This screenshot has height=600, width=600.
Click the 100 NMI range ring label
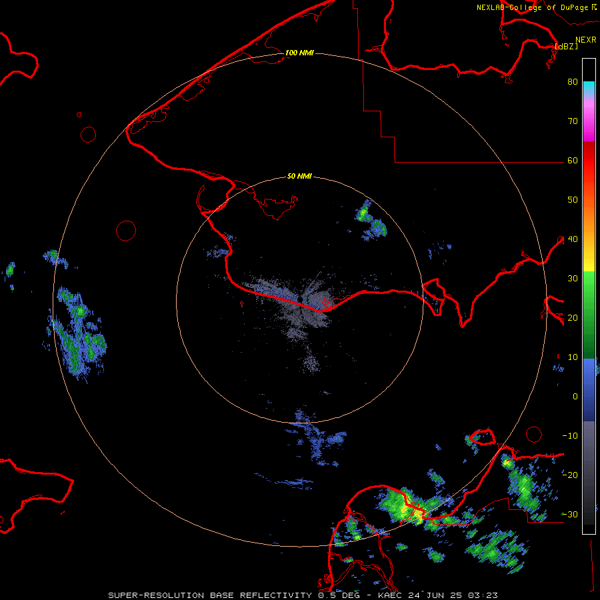(x=299, y=53)
